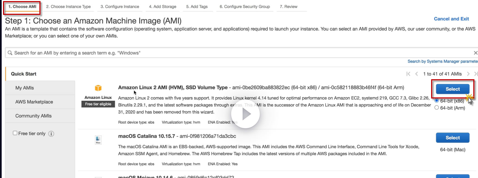Go to the next page of AMIs
The height and width of the screenshot is (178, 478).
point(468,74)
